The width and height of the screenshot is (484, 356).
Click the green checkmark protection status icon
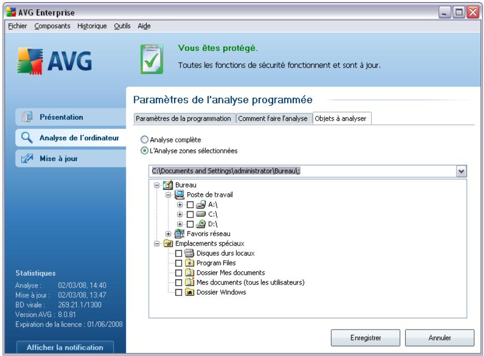(152, 59)
